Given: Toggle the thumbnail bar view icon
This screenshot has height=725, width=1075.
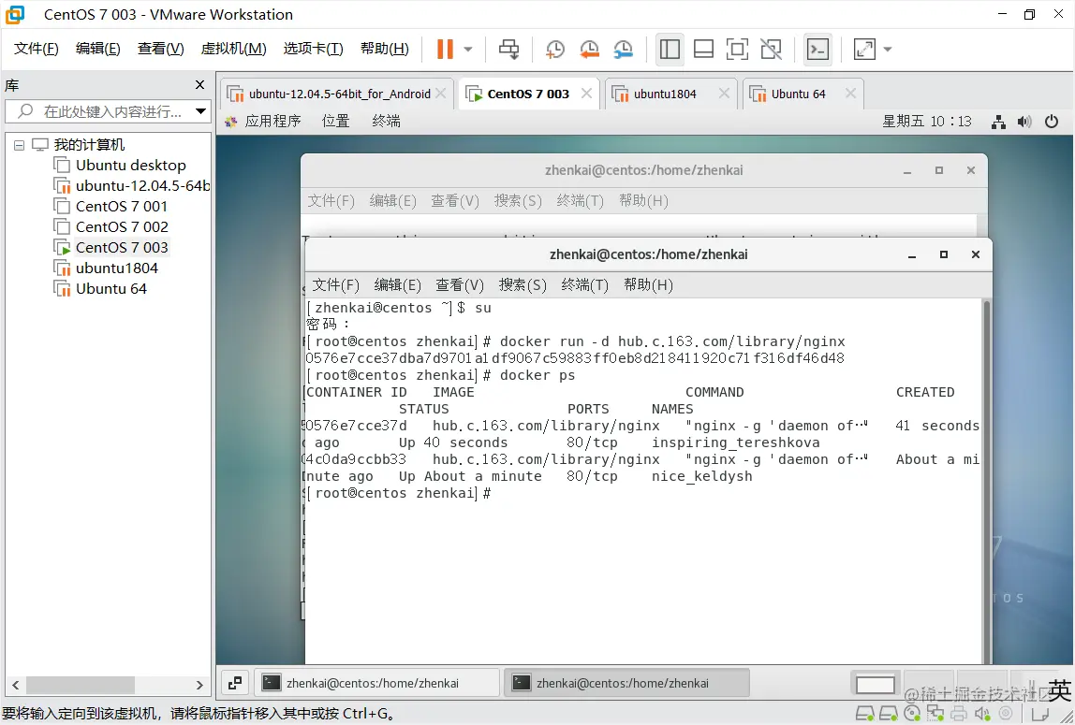Looking at the screenshot, I should [703, 49].
